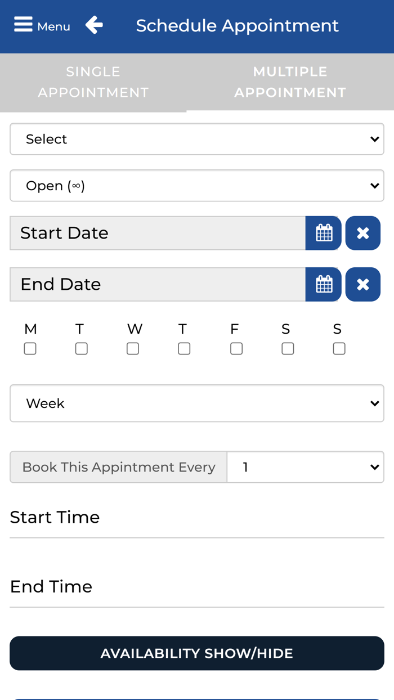Image resolution: width=394 pixels, height=700 pixels.
Task: Open the Week frequency dropdown
Action: click(x=197, y=403)
